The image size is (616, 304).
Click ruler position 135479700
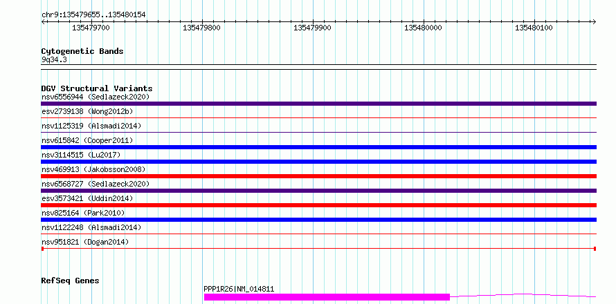[x=91, y=28]
